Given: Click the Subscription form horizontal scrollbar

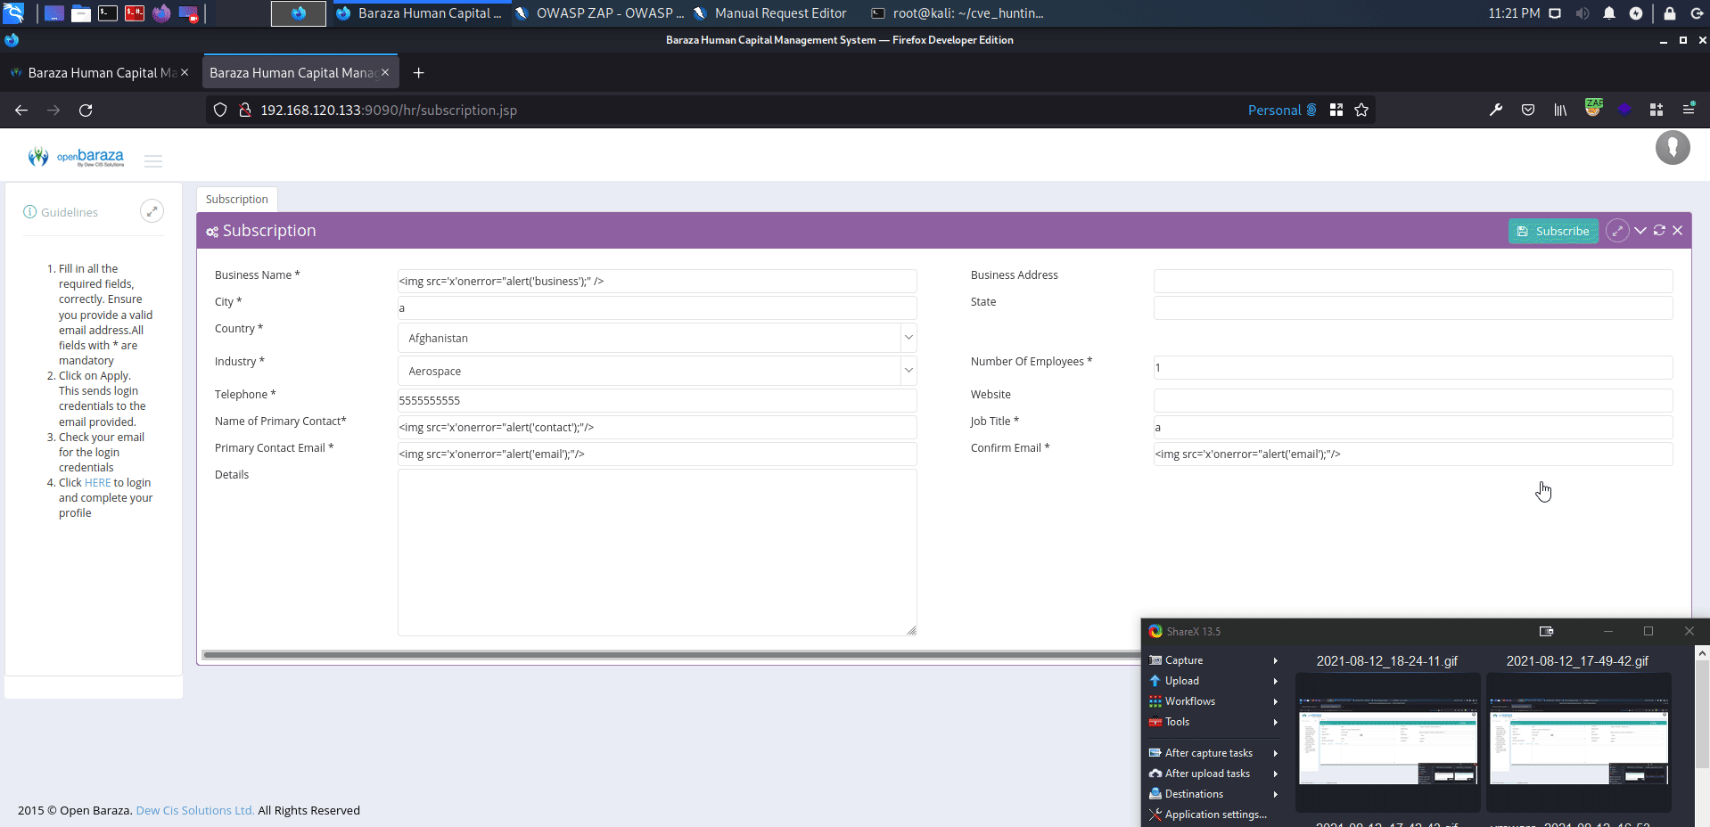Looking at the screenshot, I should pyautogui.click(x=671, y=655).
